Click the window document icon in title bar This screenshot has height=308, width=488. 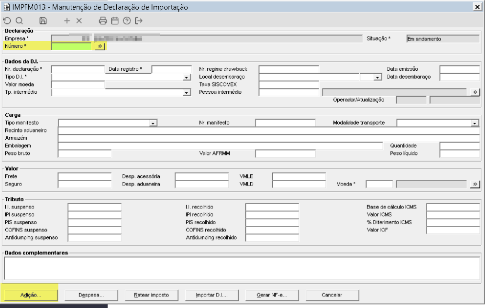click(6, 7)
